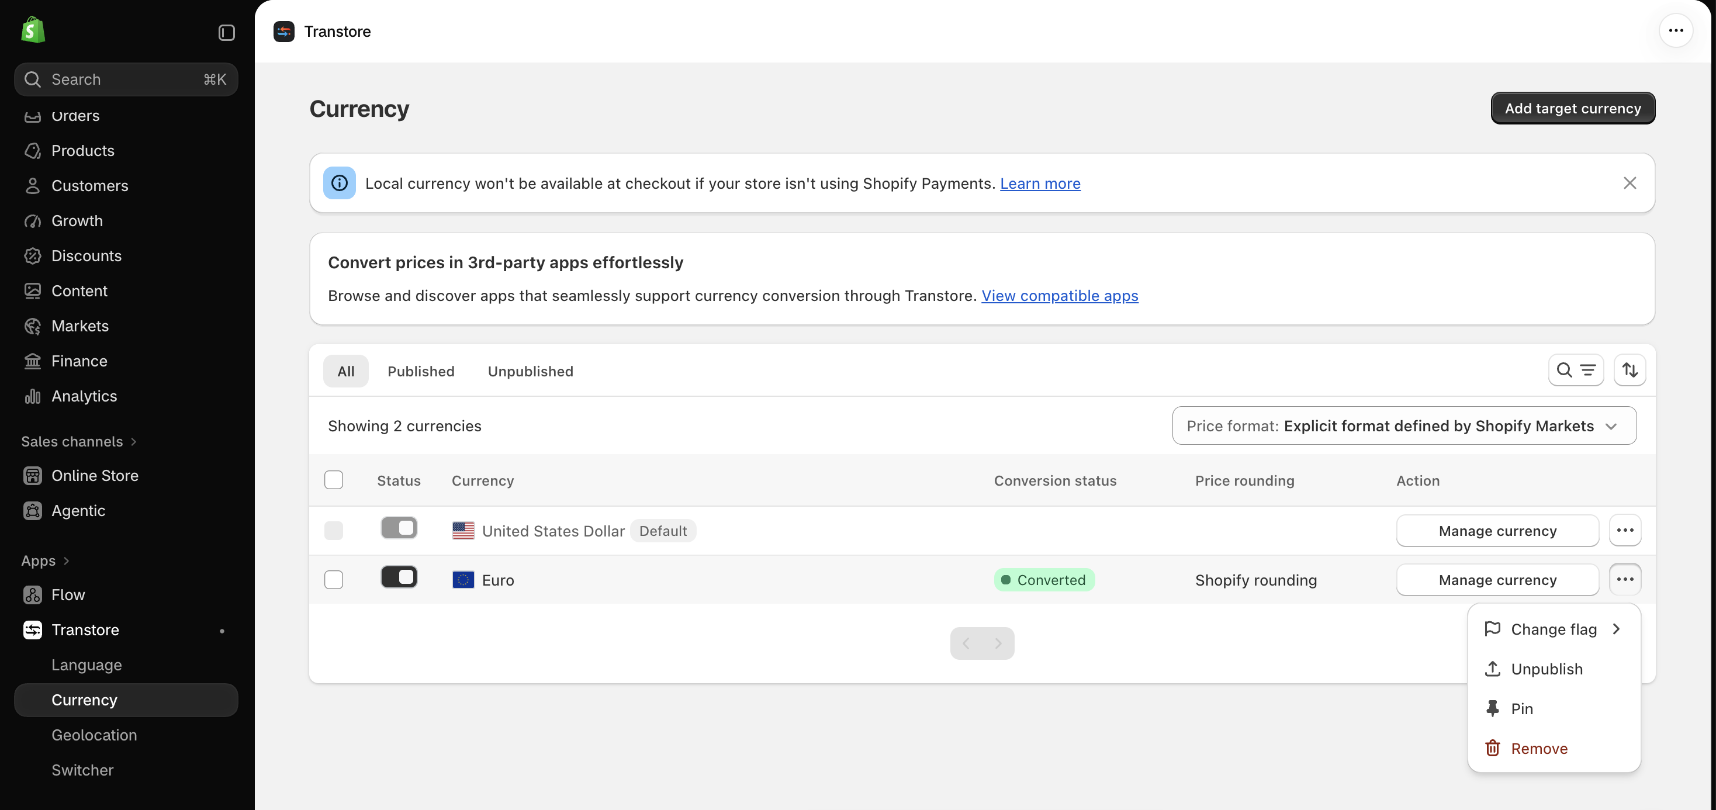Click Manage currency for United States Dollar
Screen dimensions: 1716x810
tap(1497, 531)
